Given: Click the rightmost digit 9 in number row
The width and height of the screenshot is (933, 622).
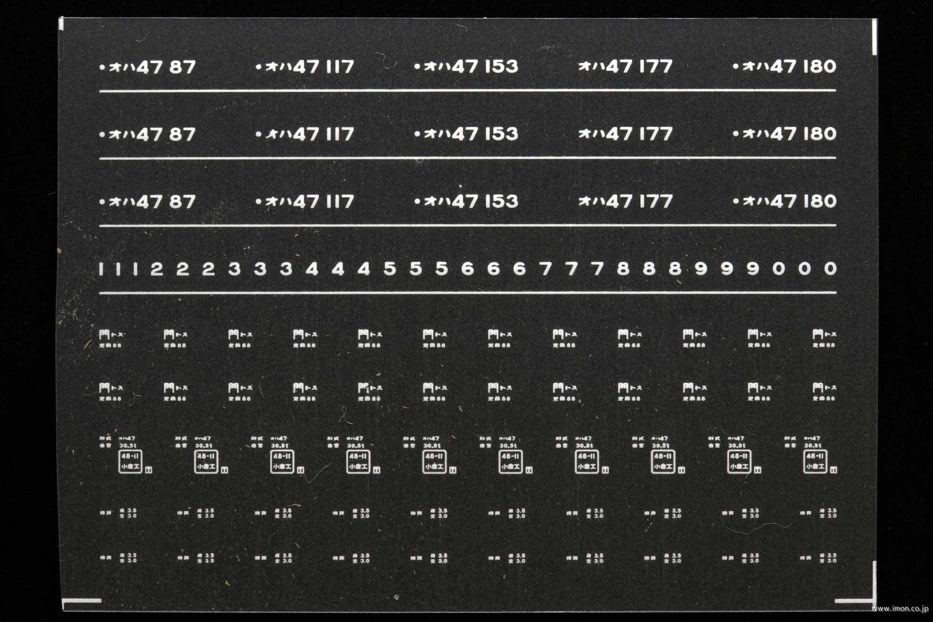Looking at the screenshot, I should point(752,269).
